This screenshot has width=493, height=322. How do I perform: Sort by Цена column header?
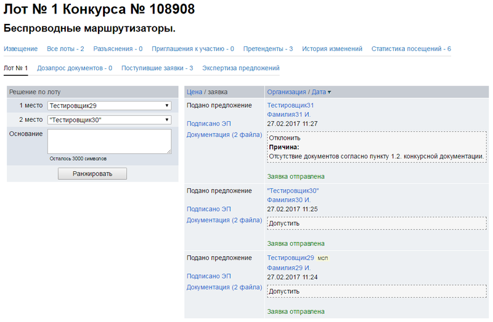click(x=195, y=92)
